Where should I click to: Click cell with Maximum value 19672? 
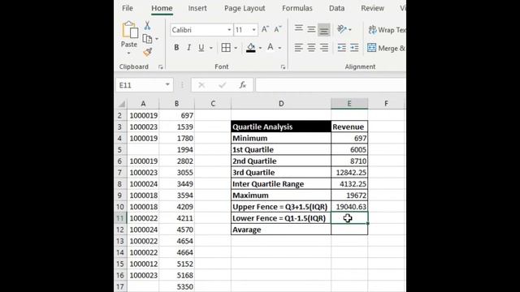pos(349,195)
